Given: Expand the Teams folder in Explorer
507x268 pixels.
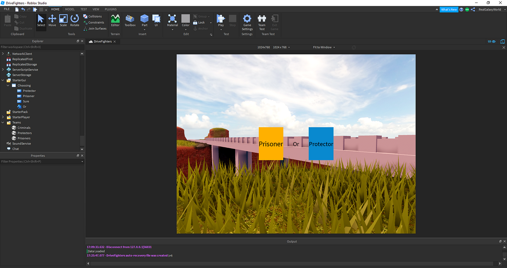Looking at the screenshot, I should tap(3, 122).
